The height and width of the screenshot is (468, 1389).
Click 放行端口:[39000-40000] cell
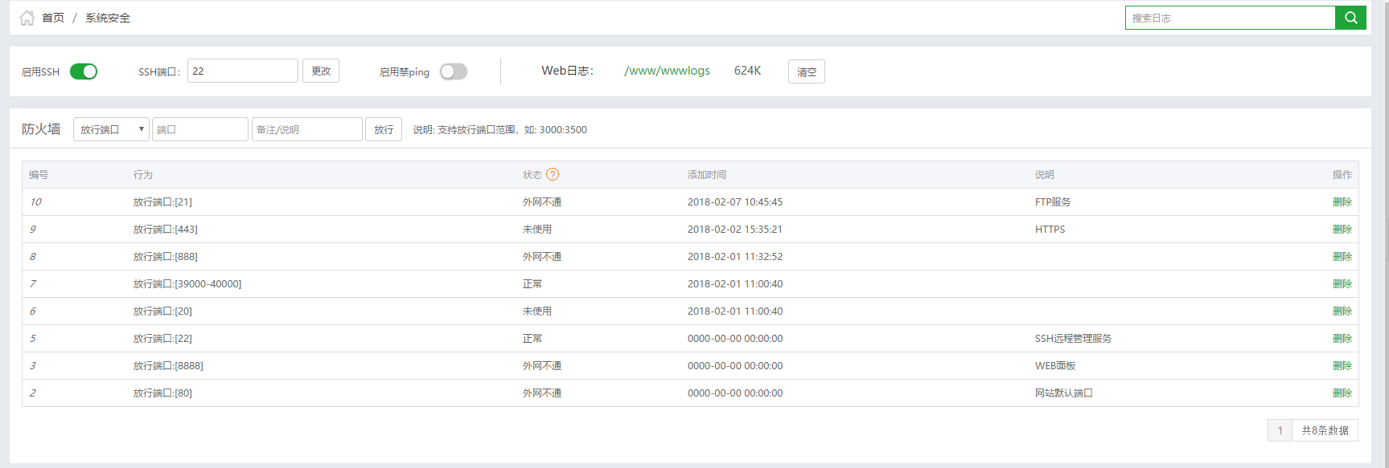[187, 284]
